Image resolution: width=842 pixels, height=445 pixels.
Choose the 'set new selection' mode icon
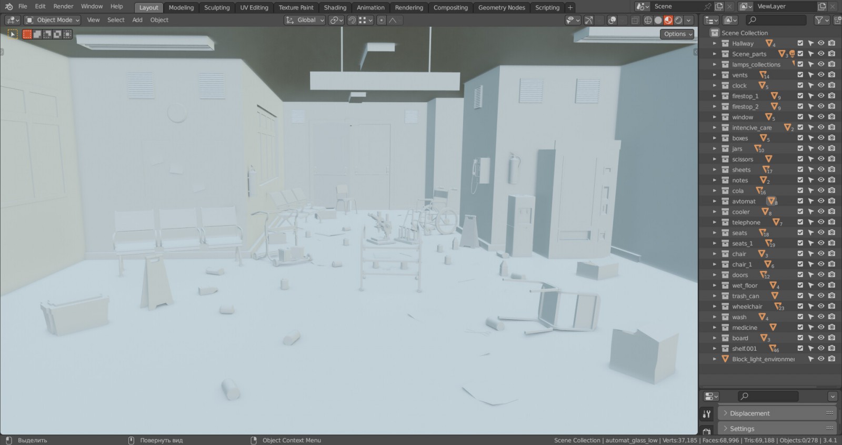click(x=27, y=34)
